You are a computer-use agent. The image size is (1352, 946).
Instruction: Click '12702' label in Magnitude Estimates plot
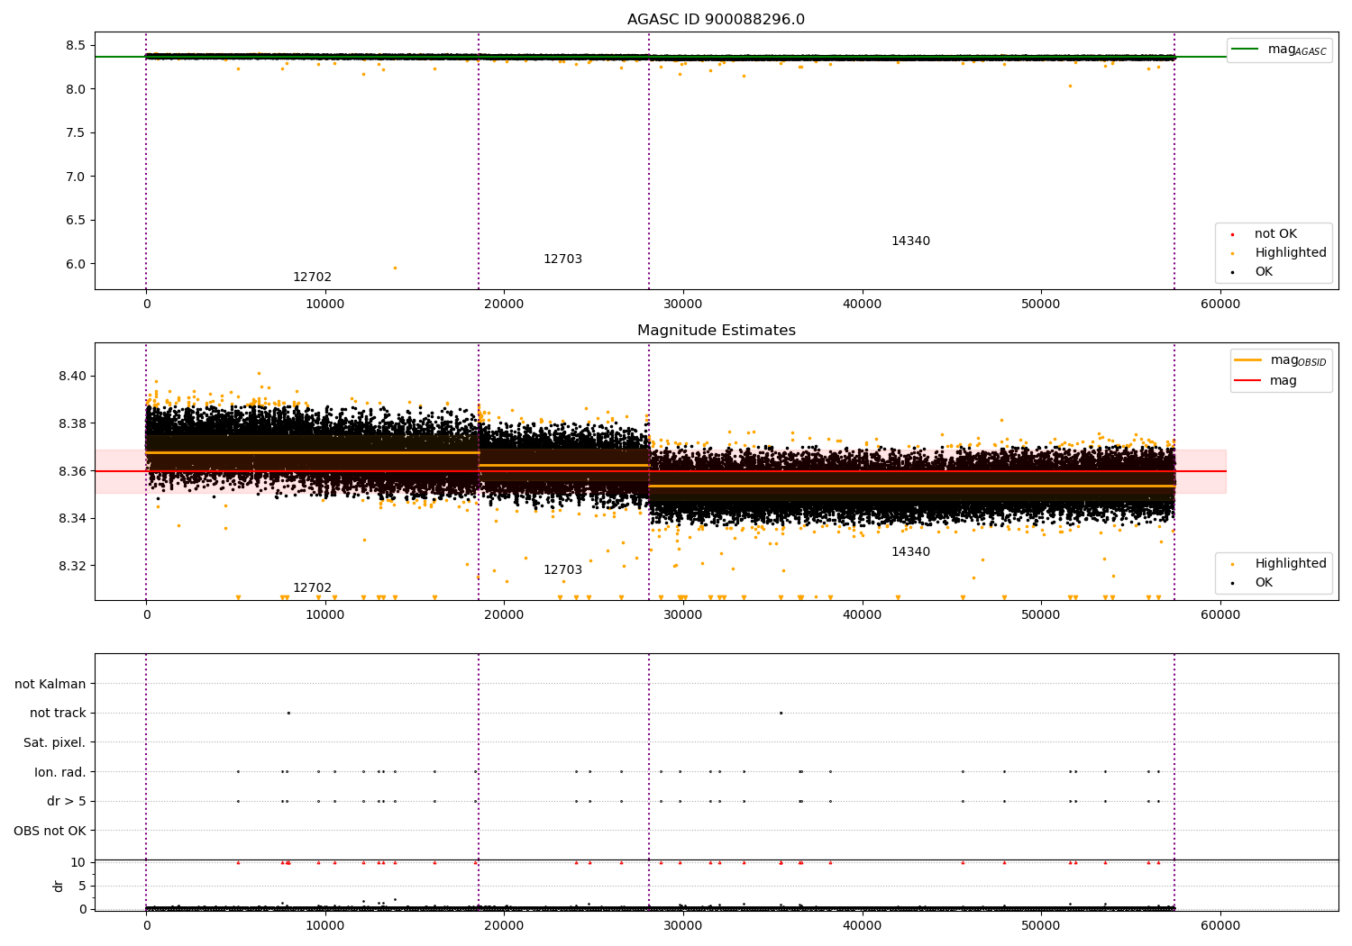(x=312, y=588)
